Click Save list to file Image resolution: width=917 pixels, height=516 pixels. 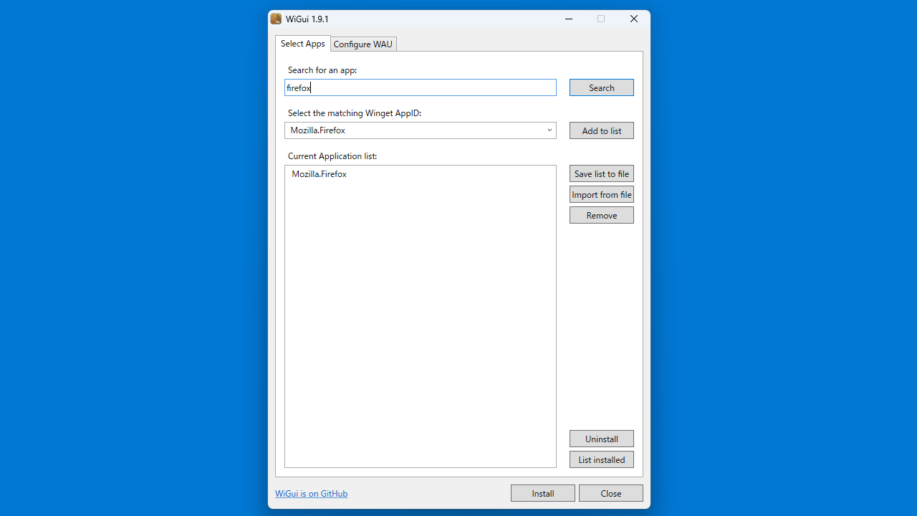(602, 173)
